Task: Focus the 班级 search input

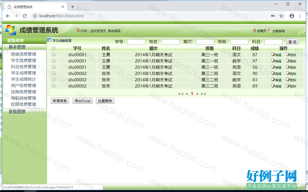Action: [239, 42]
